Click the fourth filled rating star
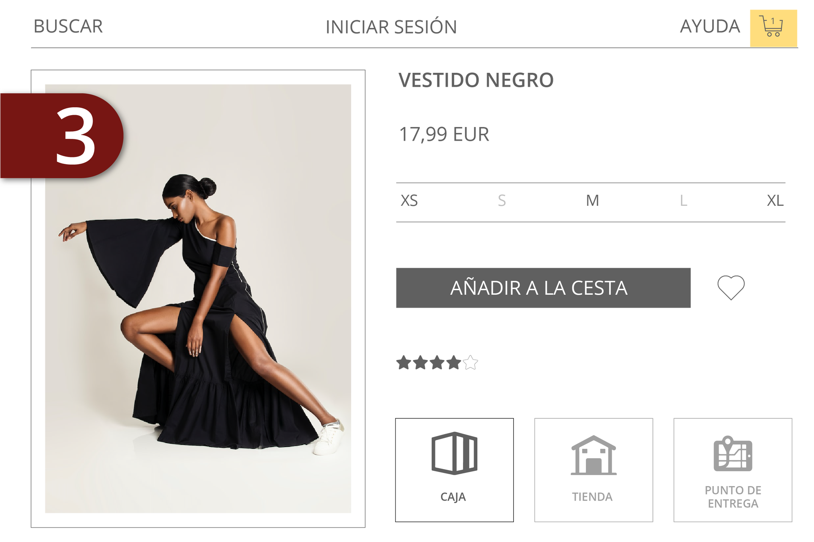The width and height of the screenshot is (814, 542). coord(454,362)
